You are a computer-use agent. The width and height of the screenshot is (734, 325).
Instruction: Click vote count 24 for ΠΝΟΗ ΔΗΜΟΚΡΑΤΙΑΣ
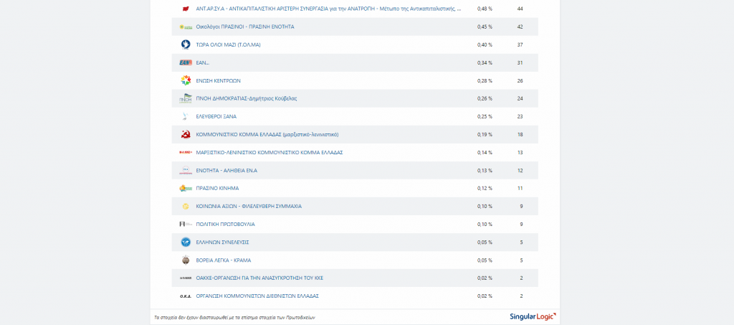(520, 98)
